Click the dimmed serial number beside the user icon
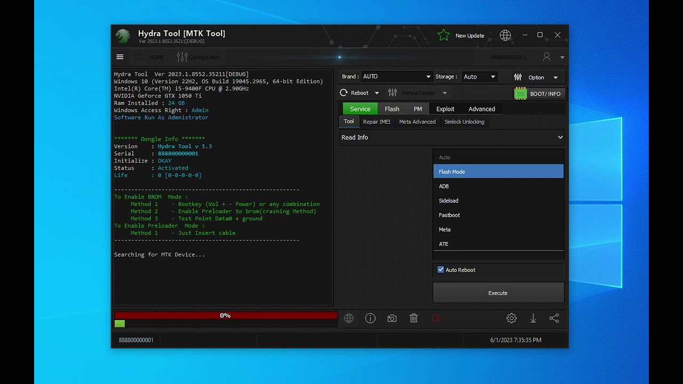 [x=509, y=57]
